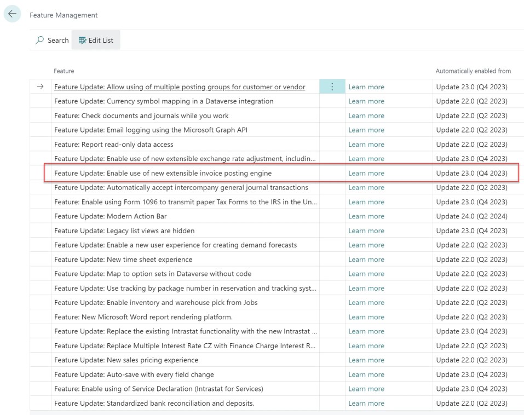Open Learn more for Auto-save with every field change
The width and height of the screenshot is (524, 415).
(x=366, y=374)
